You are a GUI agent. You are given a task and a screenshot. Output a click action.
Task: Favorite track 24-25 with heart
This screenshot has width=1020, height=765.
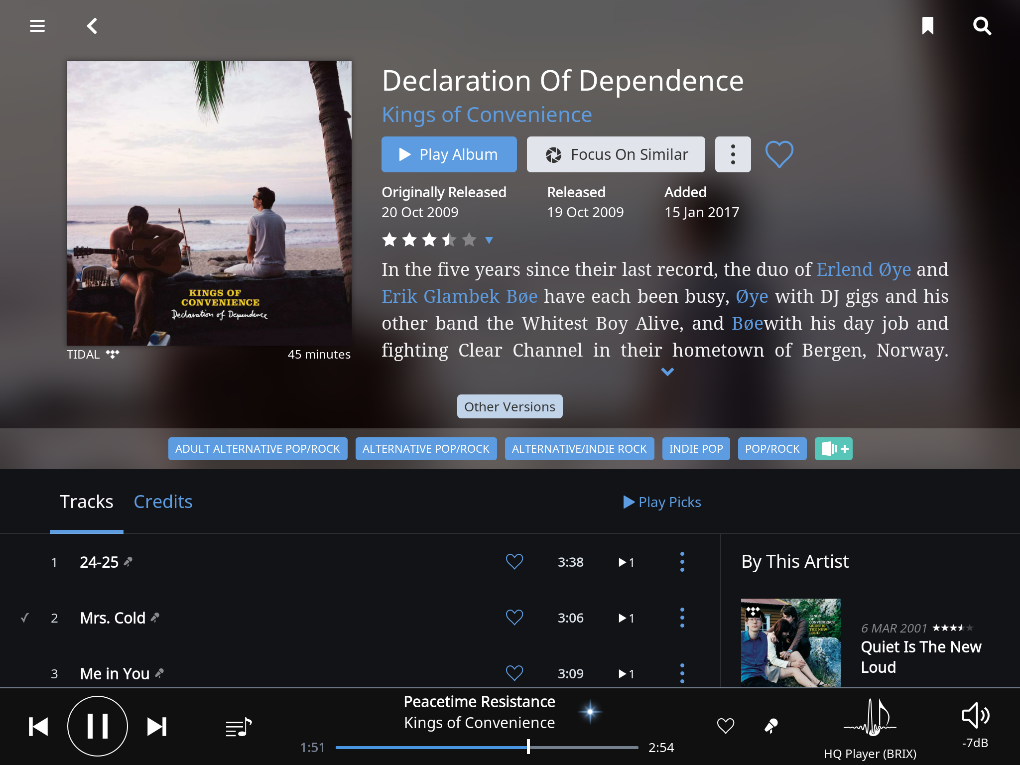(514, 562)
